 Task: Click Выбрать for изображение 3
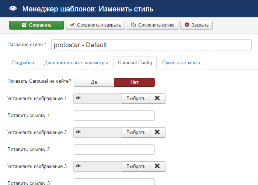(136, 167)
